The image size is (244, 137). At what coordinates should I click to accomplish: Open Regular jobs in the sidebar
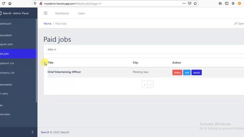click(18, 44)
